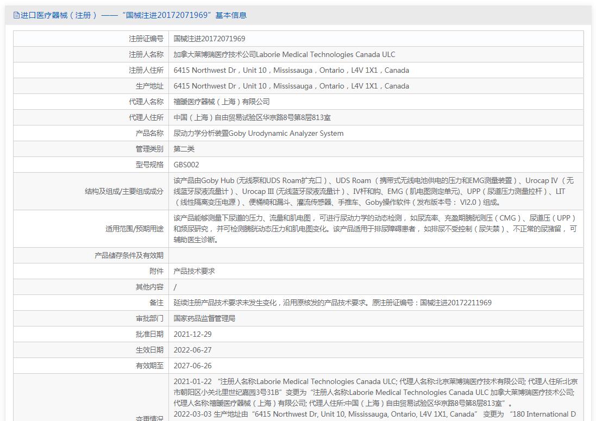Click agent name 禧瑷医疗器械（上海）有限公司
This screenshot has height=421, width=596.
click(x=221, y=102)
